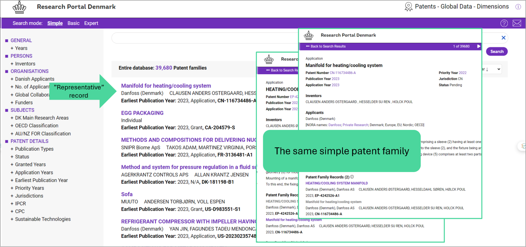Switch to Basic search mode
Viewport: 526px width, 247px height.
point(73,23)
